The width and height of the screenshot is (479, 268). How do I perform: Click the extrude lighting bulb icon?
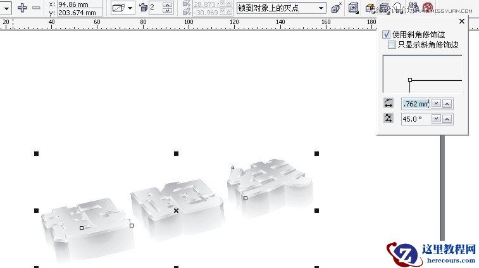397,7
